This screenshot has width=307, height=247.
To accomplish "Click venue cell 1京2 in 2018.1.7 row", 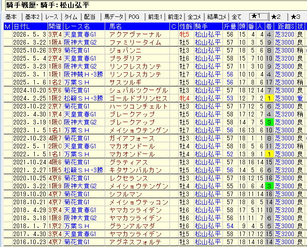I will click(x=55, y=226).
